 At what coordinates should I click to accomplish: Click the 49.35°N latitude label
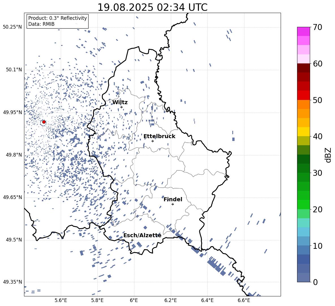pyautogui.click(x=12, y=282)
